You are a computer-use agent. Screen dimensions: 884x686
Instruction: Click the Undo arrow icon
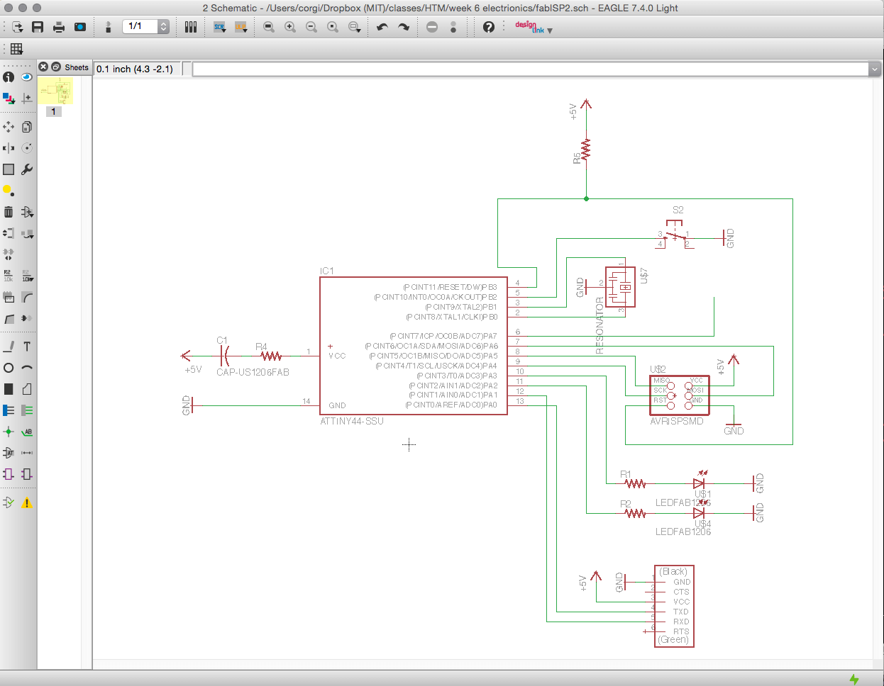(x=382, y=27)
